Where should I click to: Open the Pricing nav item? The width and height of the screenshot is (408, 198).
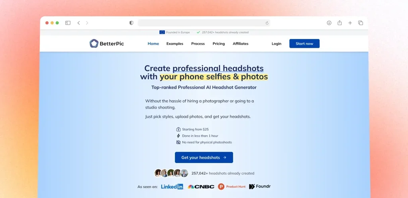click(219, 44)
